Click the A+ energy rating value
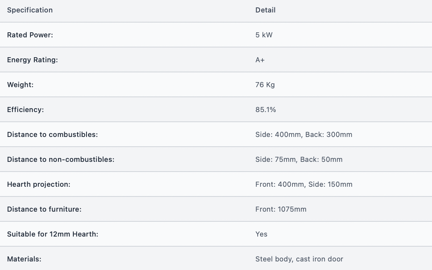This screenshot has width=432, height=270. point(260,60)
